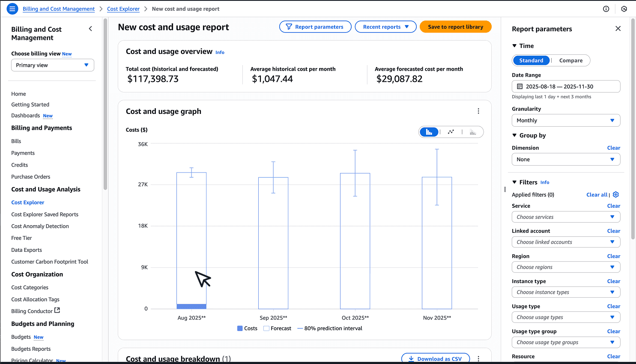Screen dimensions: 636x364
Task: Open the Primary view billing dropdown
Action: click(x=53, y=65)
